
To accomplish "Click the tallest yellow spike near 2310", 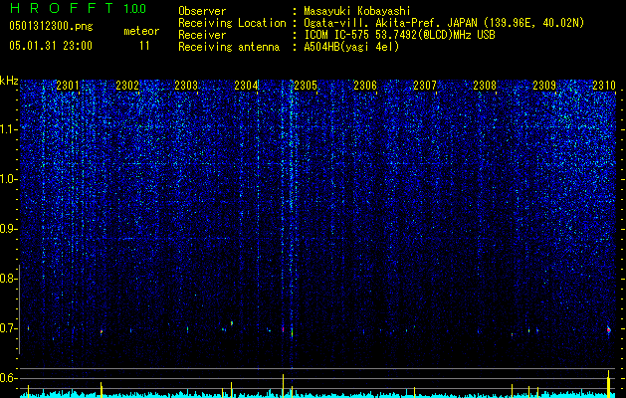I will click(x=608, y=384).
